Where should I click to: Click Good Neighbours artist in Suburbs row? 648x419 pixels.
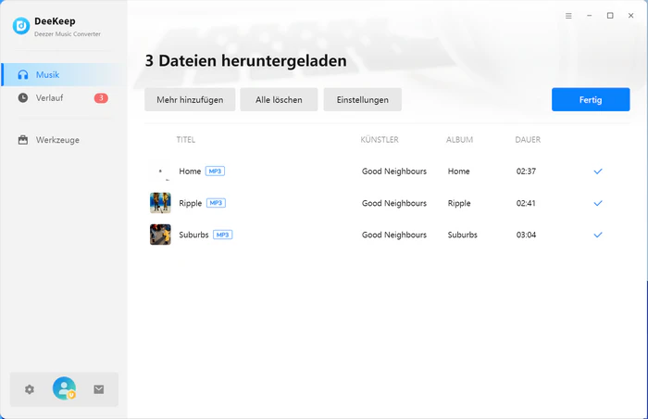point(394,235)
